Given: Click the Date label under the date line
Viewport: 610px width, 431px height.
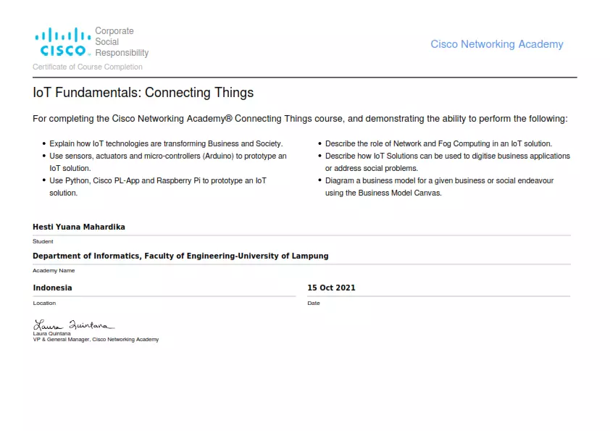Looking at the screenshot, I should [x=314, y=303].
